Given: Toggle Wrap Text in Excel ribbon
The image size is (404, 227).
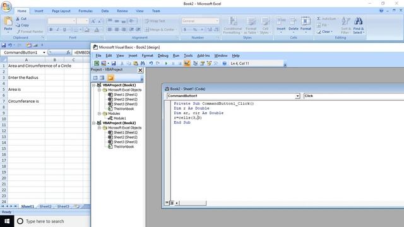Looking at the screenshot, I should coord(155,21).
